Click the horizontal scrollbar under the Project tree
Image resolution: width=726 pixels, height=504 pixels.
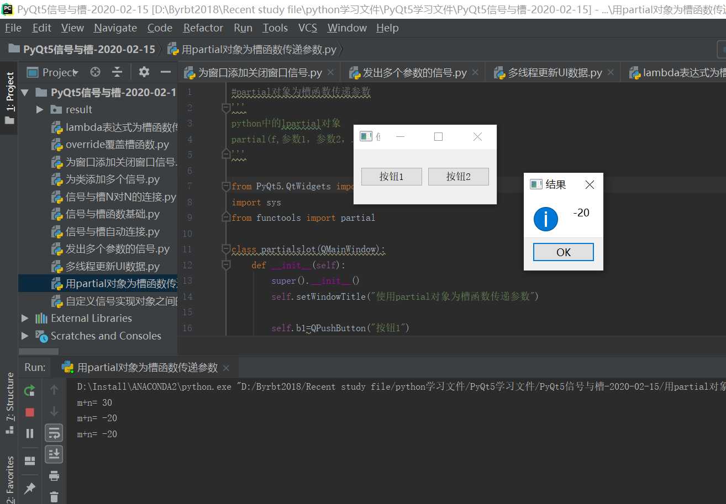pyautogui.click(x=39, y=351)
